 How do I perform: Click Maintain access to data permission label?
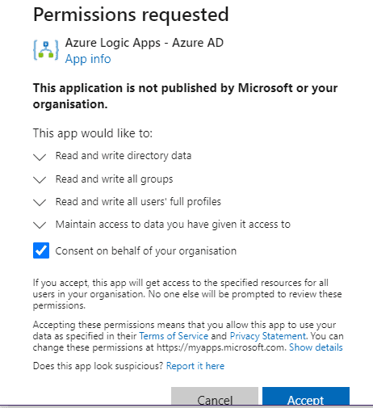click(173, 225)
